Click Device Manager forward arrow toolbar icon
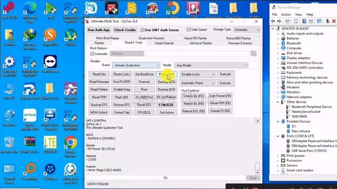 279,21
